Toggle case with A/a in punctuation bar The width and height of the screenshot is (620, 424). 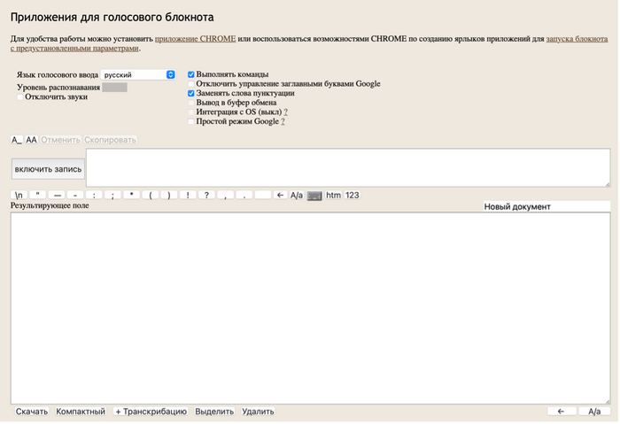pyautogui.click(x=297, y=196)
